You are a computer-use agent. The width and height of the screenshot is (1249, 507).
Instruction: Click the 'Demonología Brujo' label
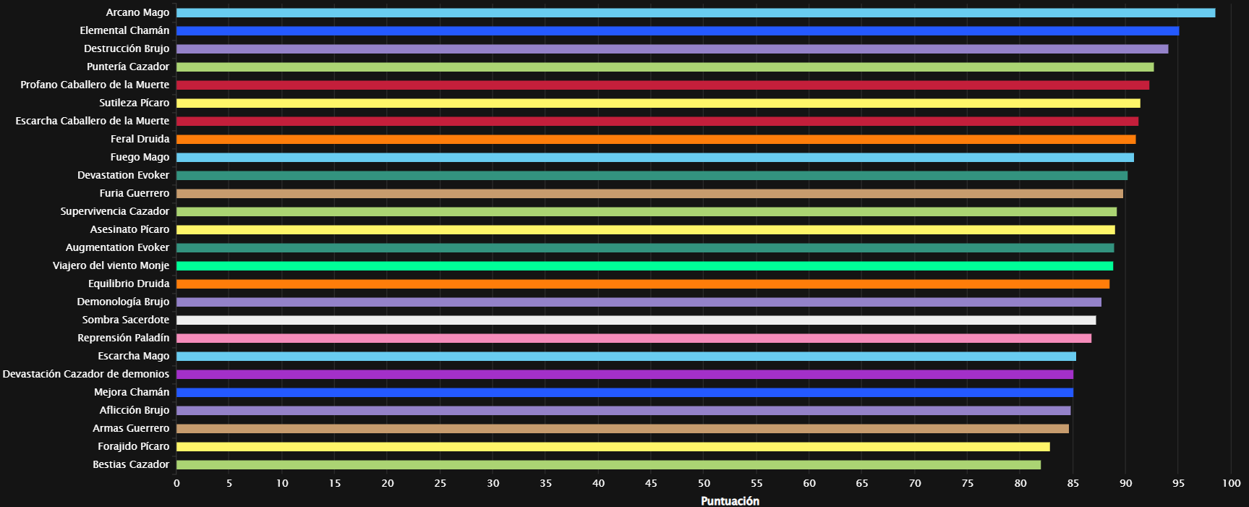[x=124, y=302]
